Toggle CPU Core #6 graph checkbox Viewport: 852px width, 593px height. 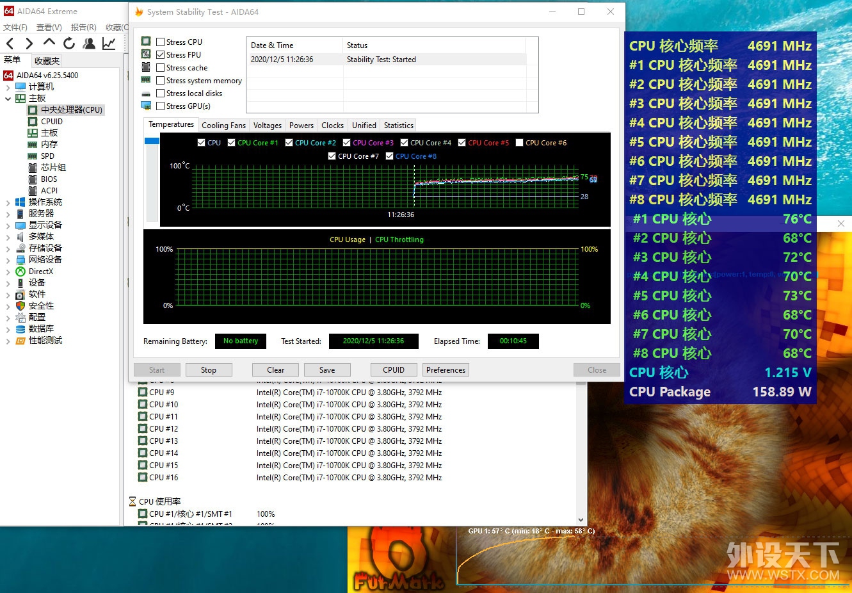pos(520,143)
